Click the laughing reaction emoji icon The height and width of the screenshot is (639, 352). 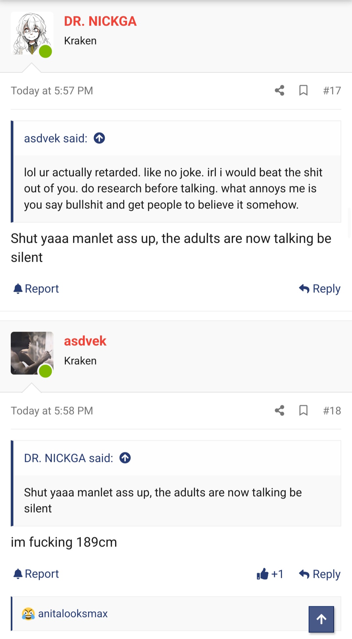(x=28, y=614)
